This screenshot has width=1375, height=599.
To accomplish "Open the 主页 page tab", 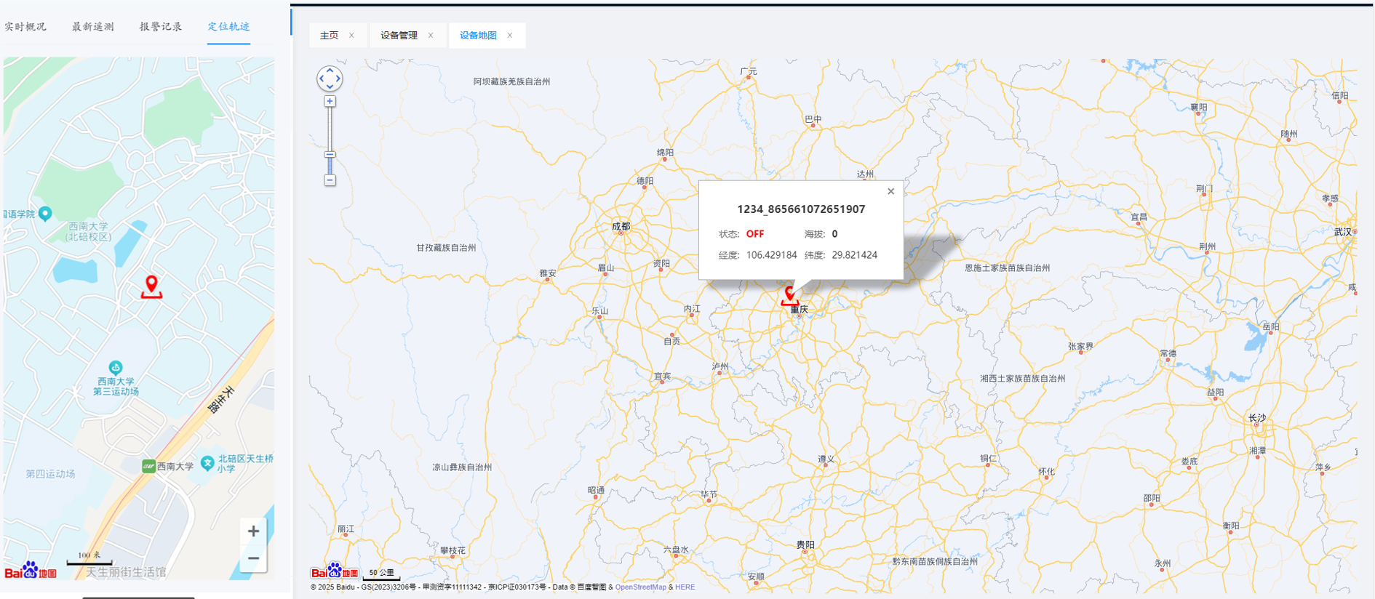I will tap(330, 36).
